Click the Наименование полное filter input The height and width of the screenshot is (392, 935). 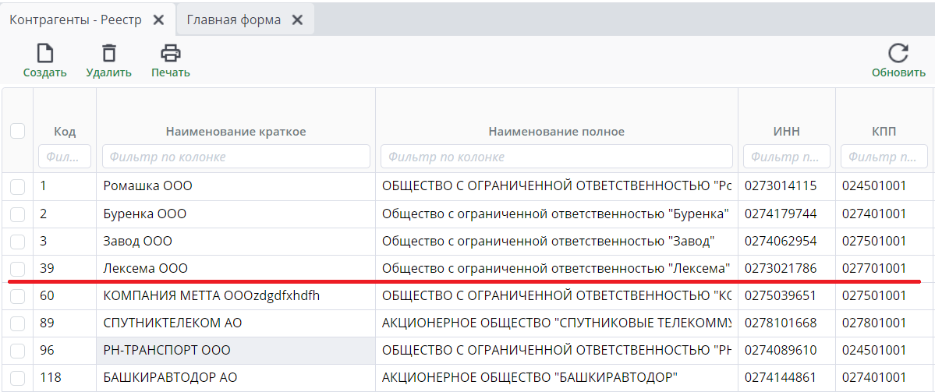556,157
